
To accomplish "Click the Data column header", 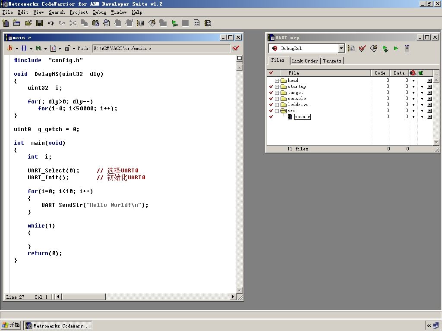I will click(x=399, y=73).
